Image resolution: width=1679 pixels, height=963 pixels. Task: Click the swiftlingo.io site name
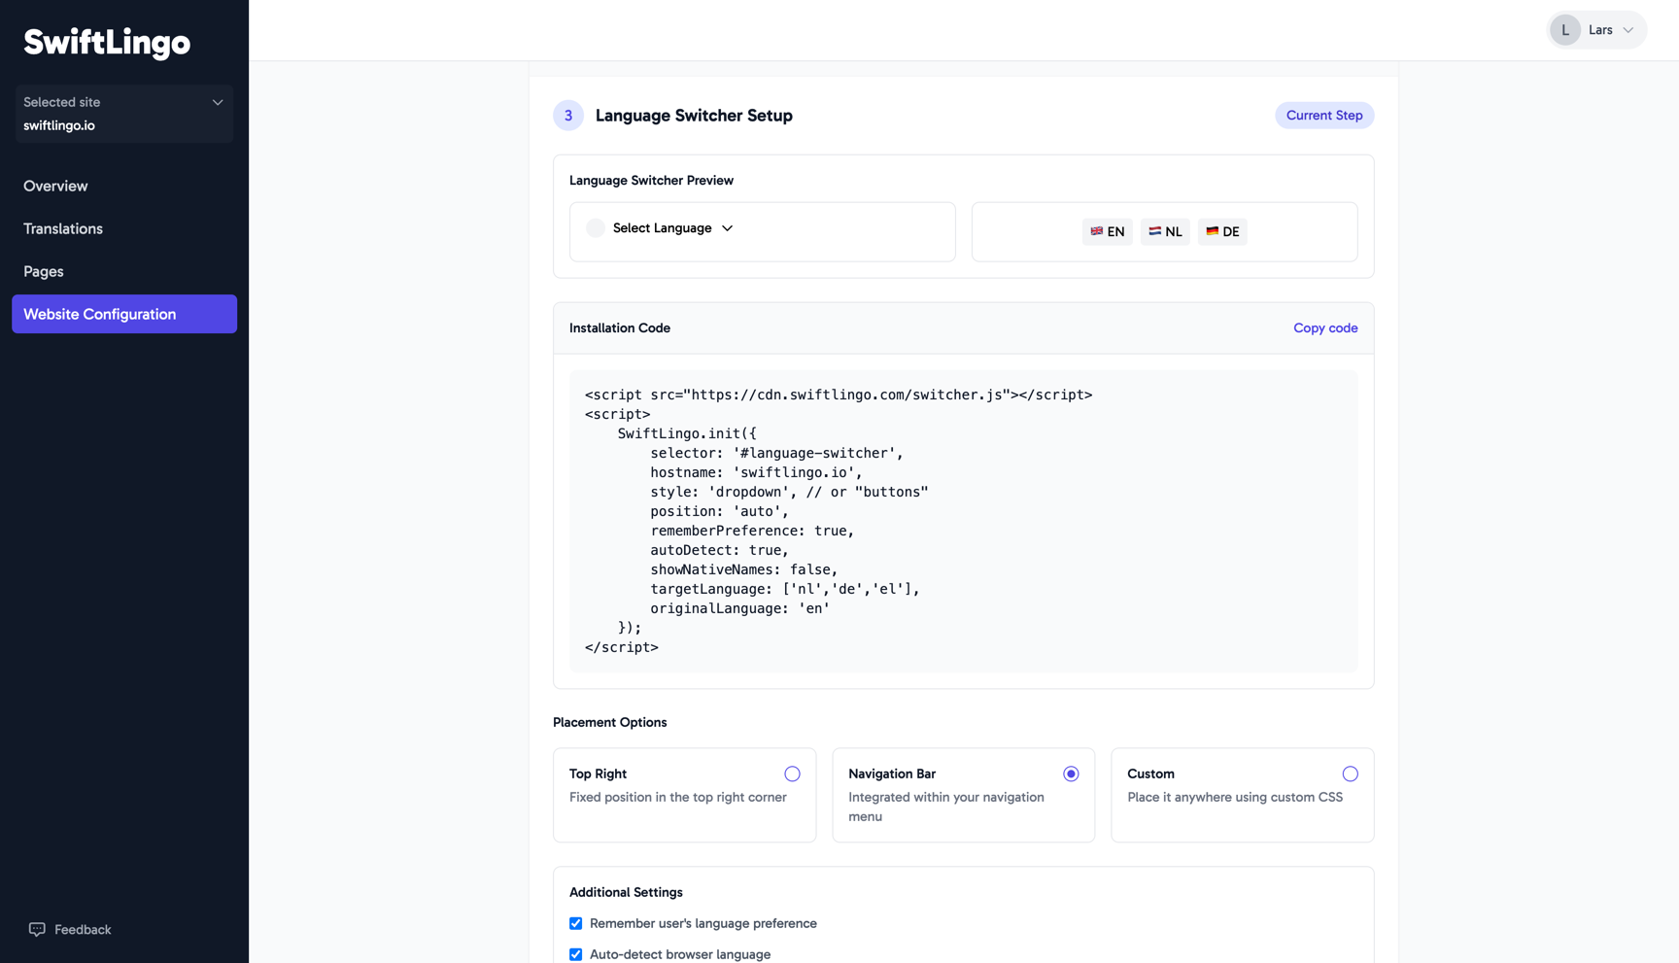pos(59,126)
